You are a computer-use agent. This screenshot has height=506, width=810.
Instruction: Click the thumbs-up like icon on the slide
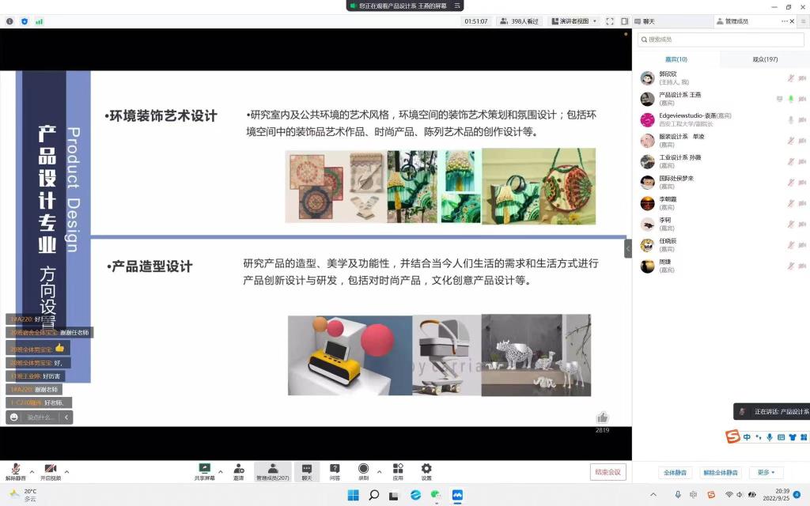pos(603,417)
